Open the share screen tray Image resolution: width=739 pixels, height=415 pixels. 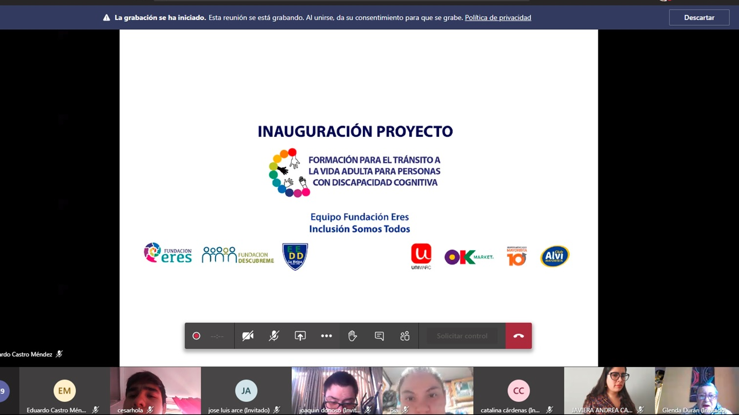pos(300,336)
